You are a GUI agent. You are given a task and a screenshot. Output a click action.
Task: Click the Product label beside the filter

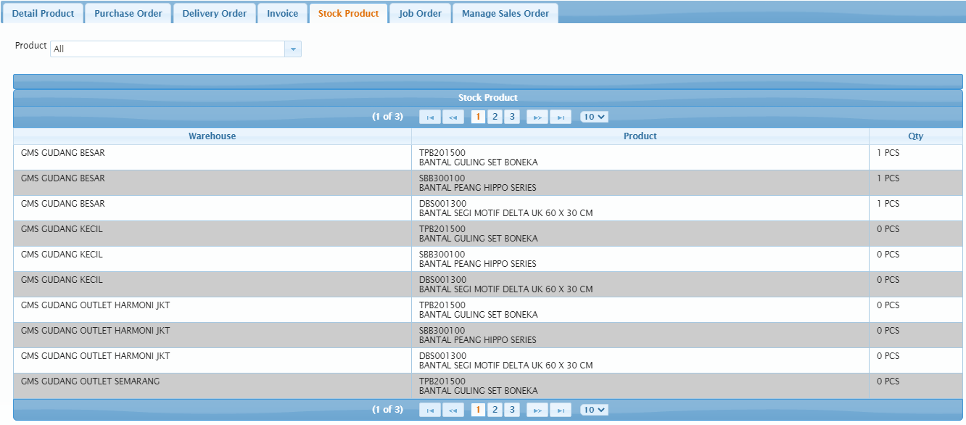31,45
